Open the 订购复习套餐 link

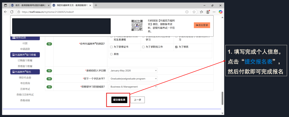pos(25,60)
